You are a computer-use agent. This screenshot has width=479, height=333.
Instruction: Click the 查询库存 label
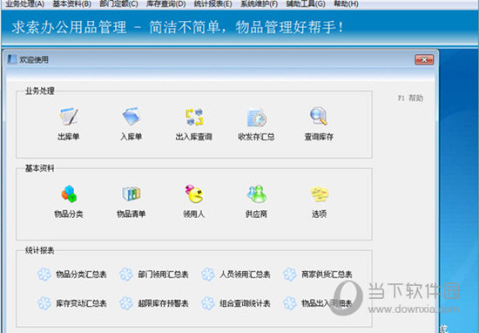[x=319, y=136]
